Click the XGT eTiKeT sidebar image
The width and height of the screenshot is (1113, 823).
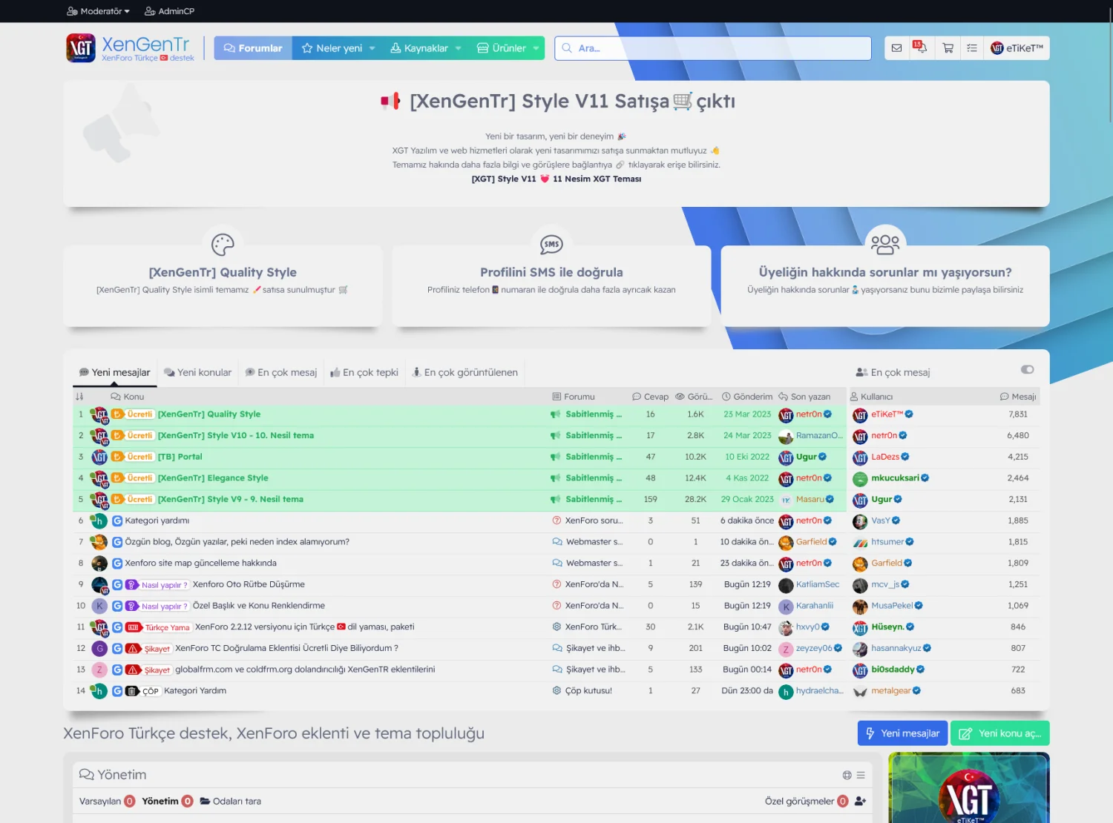tap(968, 787)
